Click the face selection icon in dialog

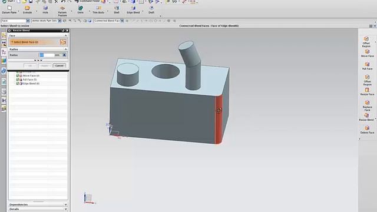click(63, 42)
